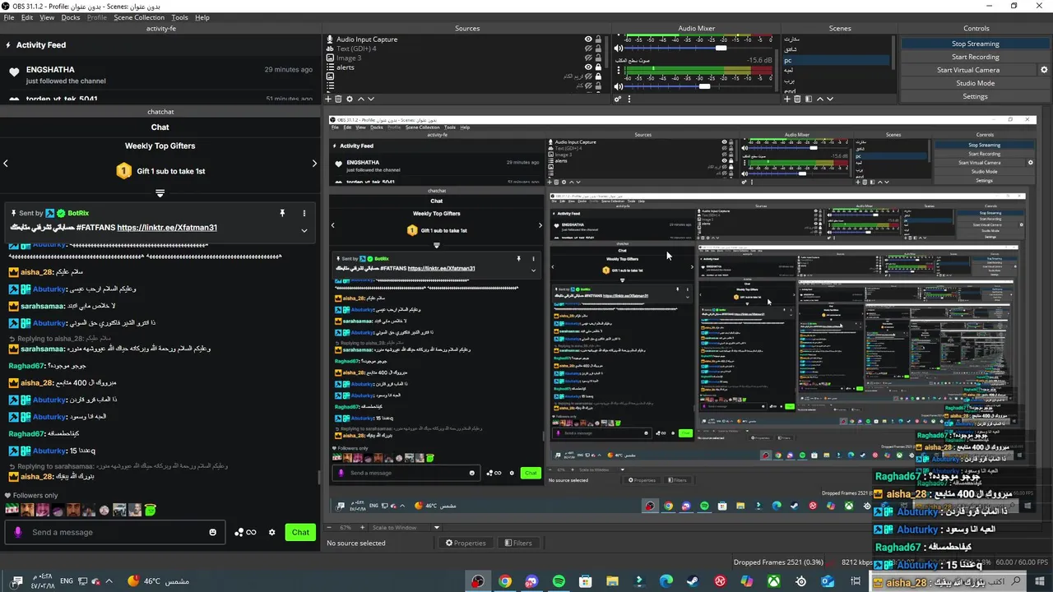Expand the Weekly Top Gifters leaderboard
1053x592 pixels.
point(160,193)
